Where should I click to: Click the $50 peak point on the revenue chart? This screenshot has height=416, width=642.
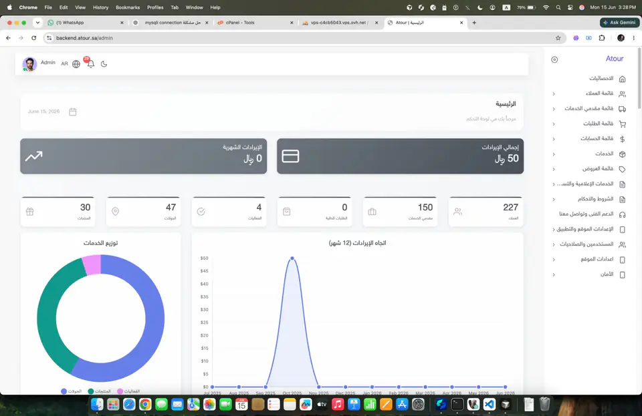tap(292, 258)
